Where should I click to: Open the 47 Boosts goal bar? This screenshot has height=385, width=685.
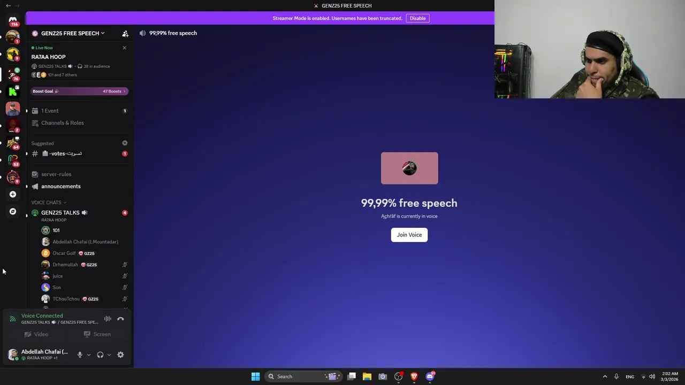79,91
